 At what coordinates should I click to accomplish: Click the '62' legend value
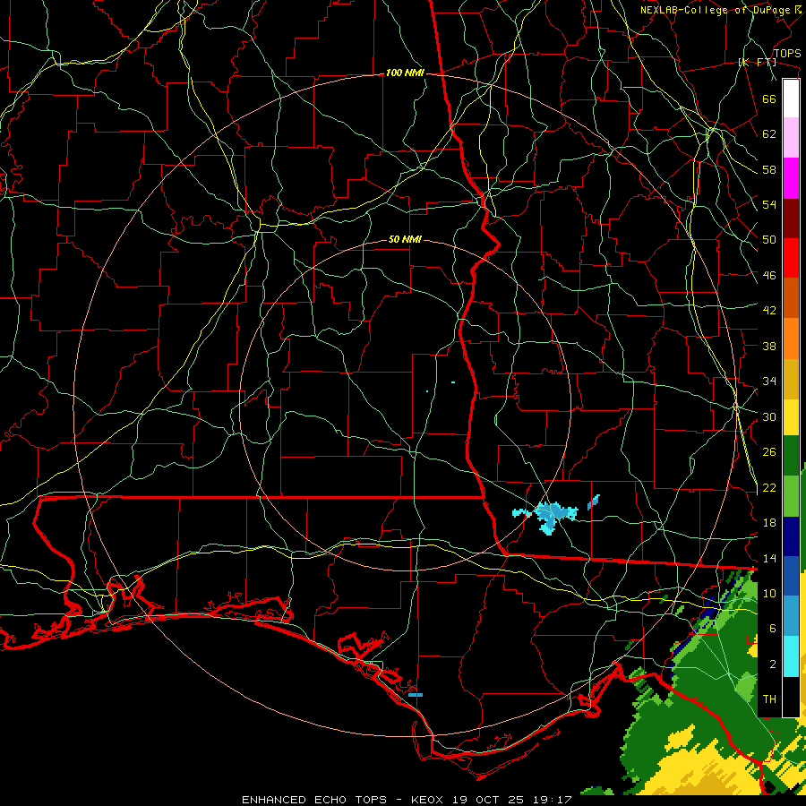point(769,134)
